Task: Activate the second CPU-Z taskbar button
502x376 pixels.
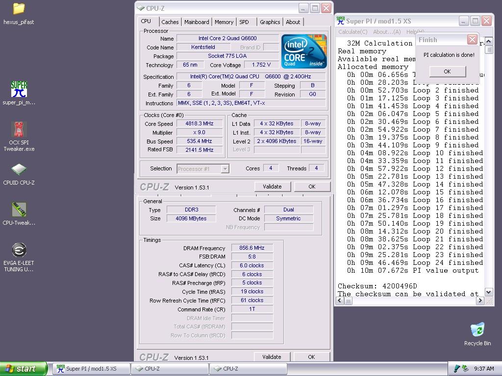Action: [x=248, y=369]
